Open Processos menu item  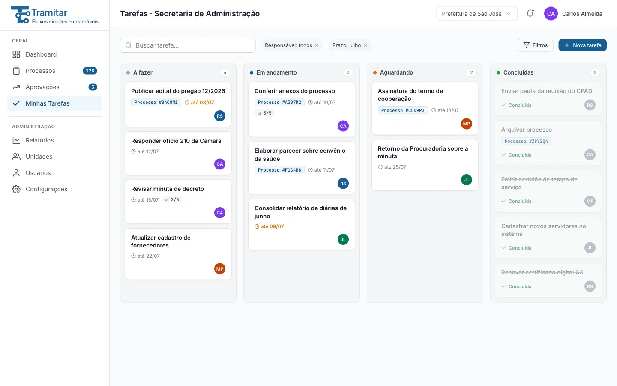(54, 71)
